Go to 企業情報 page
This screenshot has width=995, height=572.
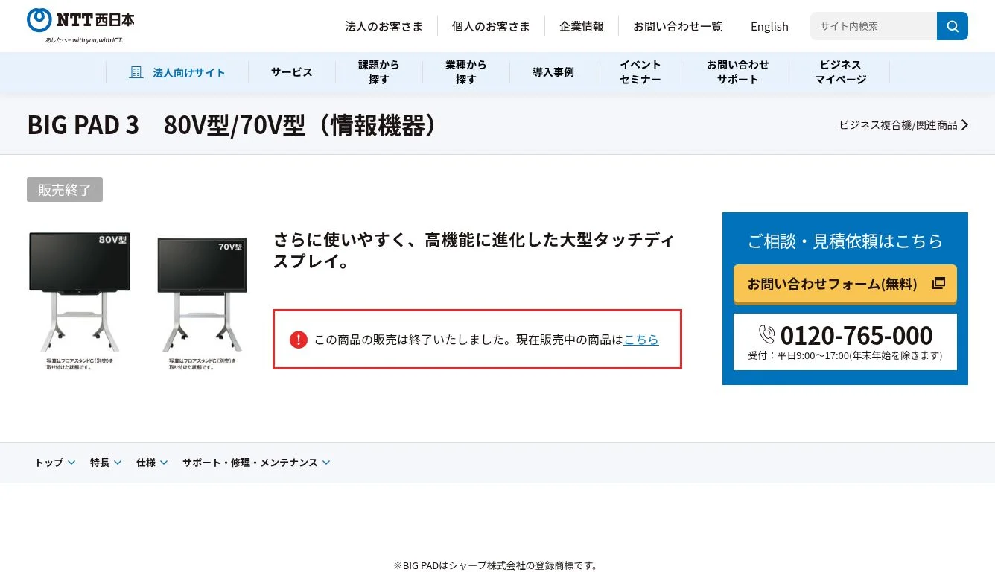tap(582, 26)
